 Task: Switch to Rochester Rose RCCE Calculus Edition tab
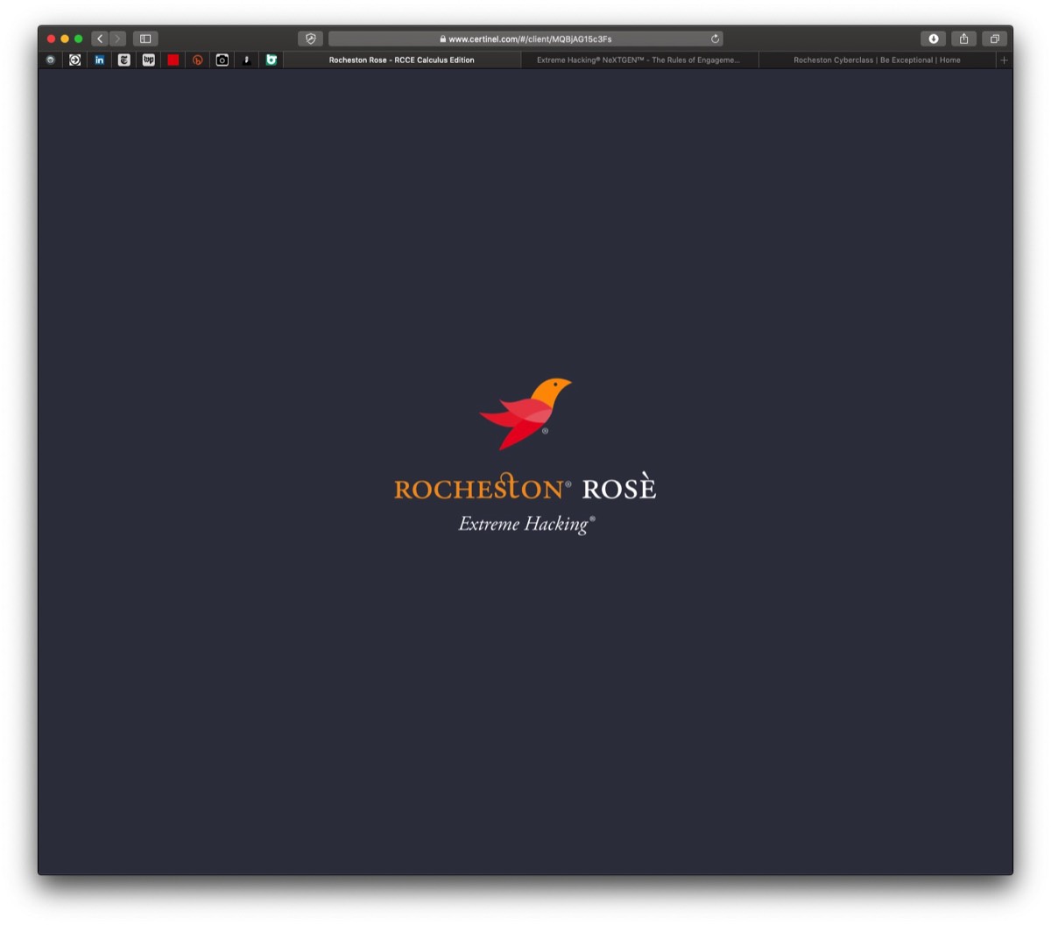click(x=402, y=60)
